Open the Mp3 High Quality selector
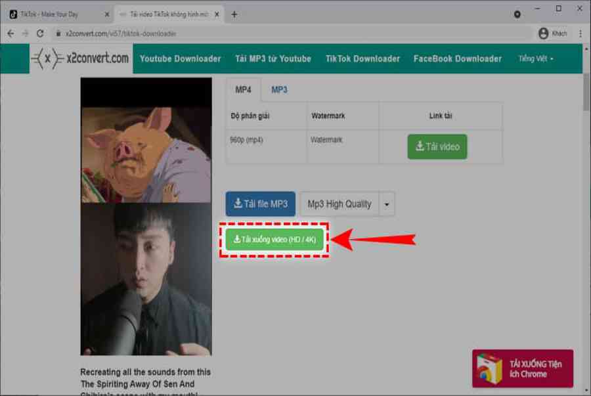This screenshot has height=396, width=591. pyautogui.click(x=339, y=204)
